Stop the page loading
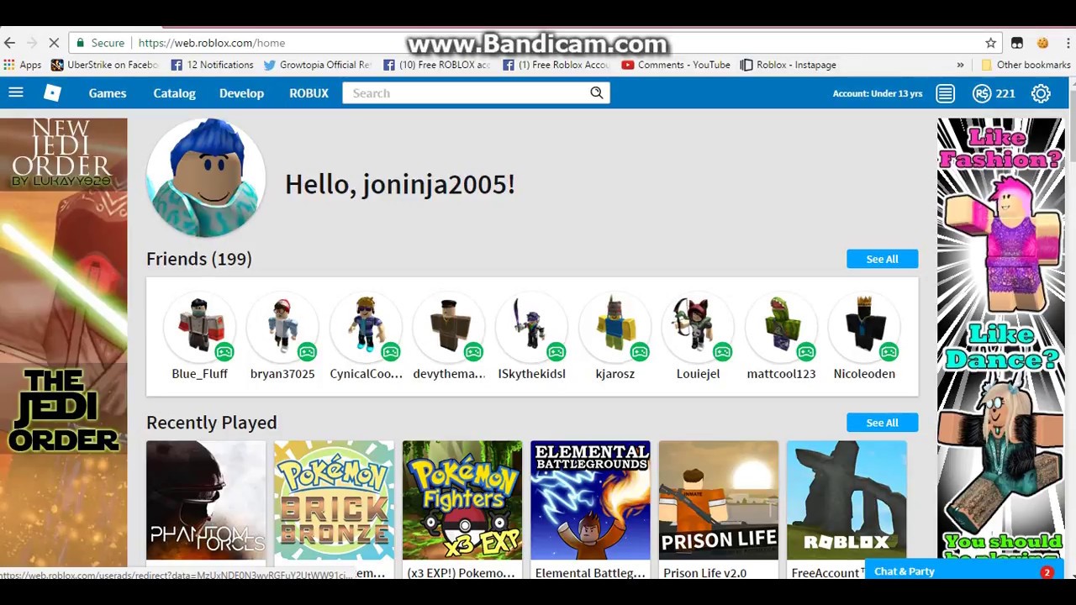Screen dimensions: 1076x605 54,43
